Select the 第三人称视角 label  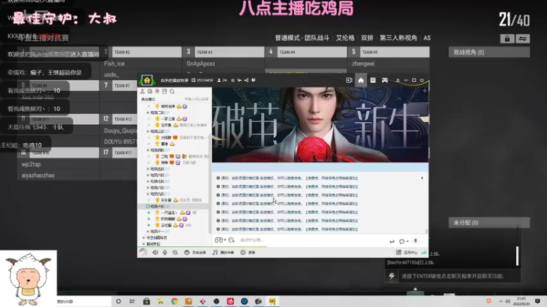399,38
